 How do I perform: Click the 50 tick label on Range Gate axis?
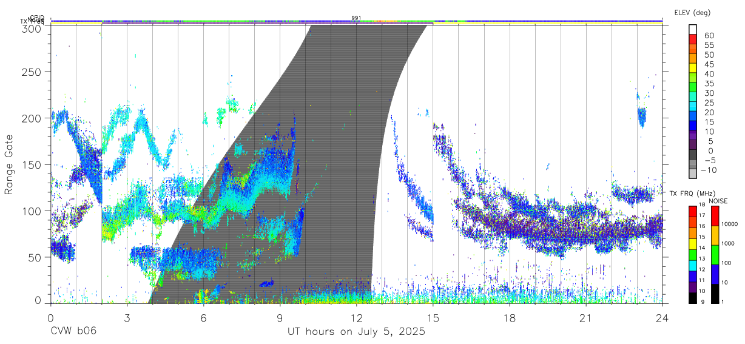click(35, 257)
